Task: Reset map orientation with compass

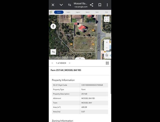Action: [x=53, y=26]
